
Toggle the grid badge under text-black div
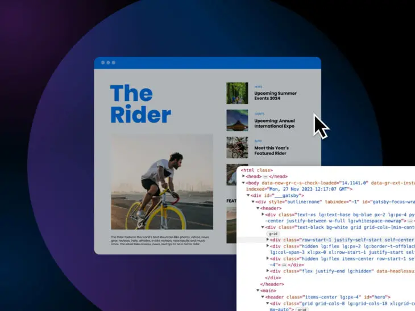coord(273,233)
